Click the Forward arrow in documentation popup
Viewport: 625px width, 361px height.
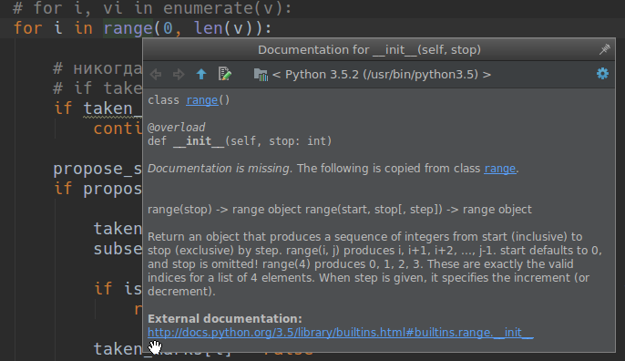point(179,74)
